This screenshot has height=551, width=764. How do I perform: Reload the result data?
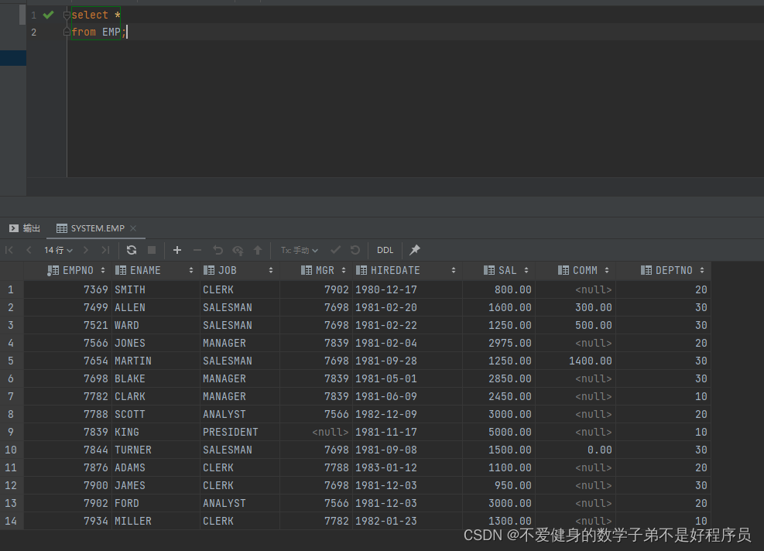pos(132,250)
